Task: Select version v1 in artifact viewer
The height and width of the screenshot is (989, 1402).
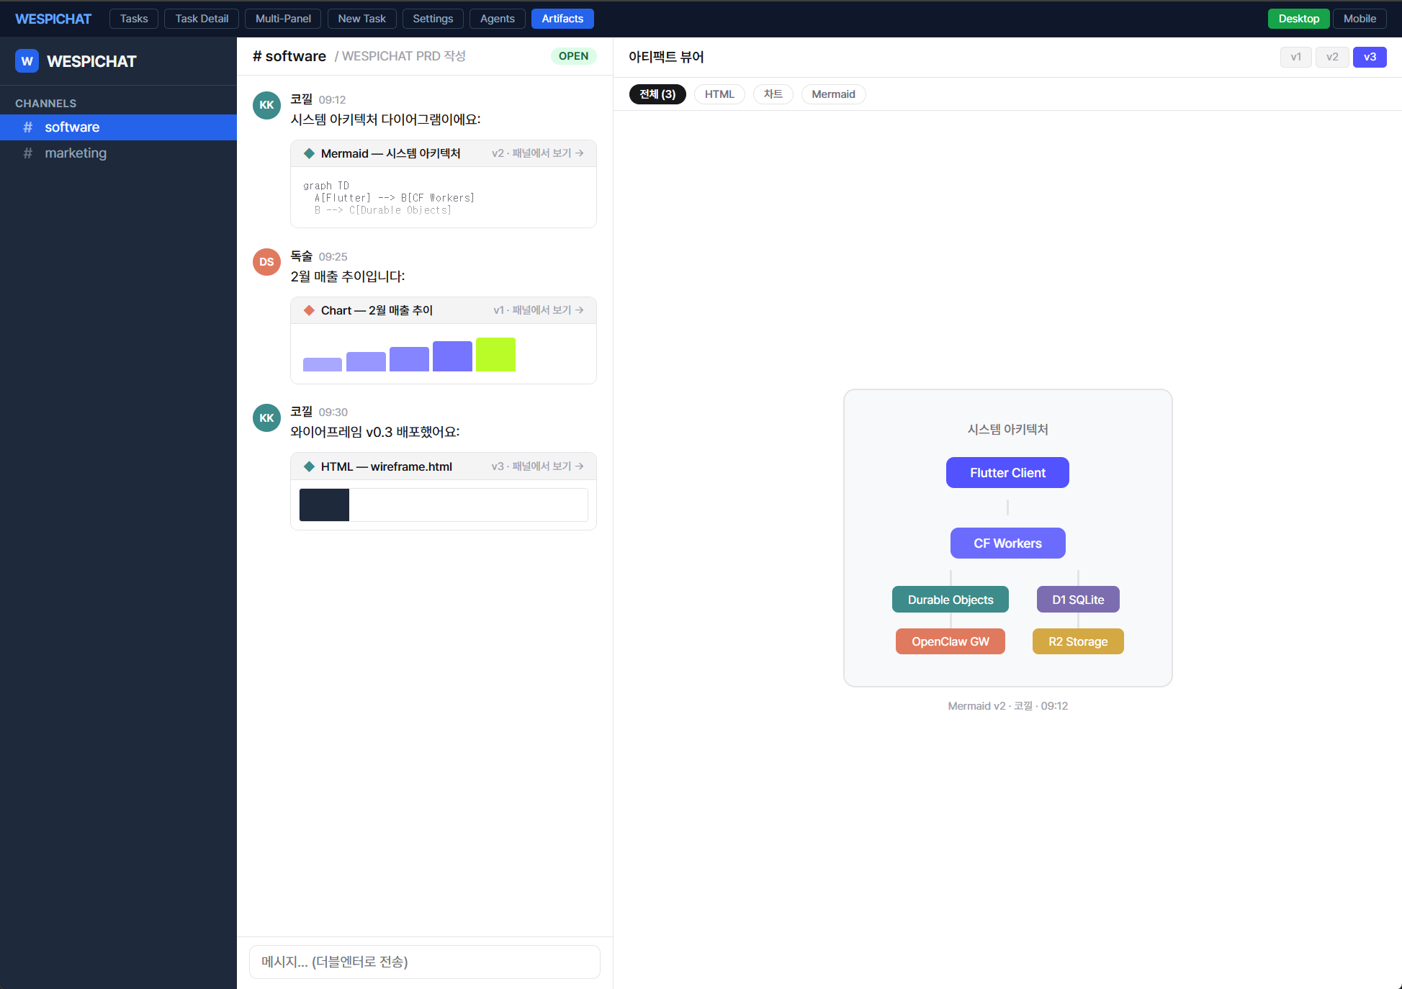Action: tap(1295, 57)
